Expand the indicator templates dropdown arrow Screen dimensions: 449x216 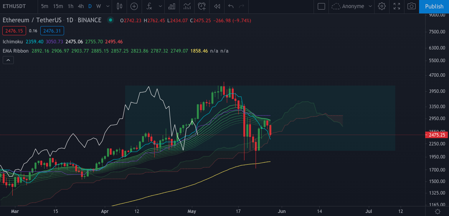point(160,6)
